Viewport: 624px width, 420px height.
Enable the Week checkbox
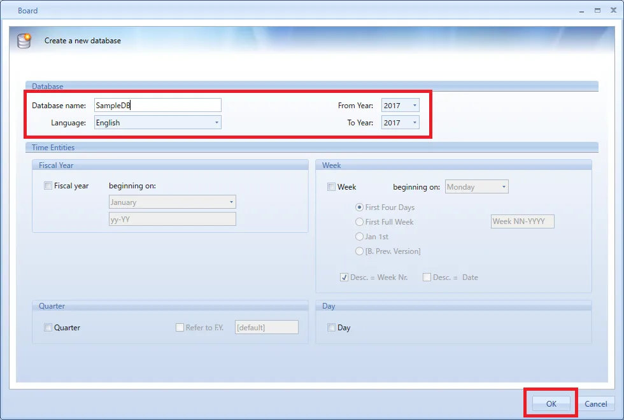click(331, 187)
